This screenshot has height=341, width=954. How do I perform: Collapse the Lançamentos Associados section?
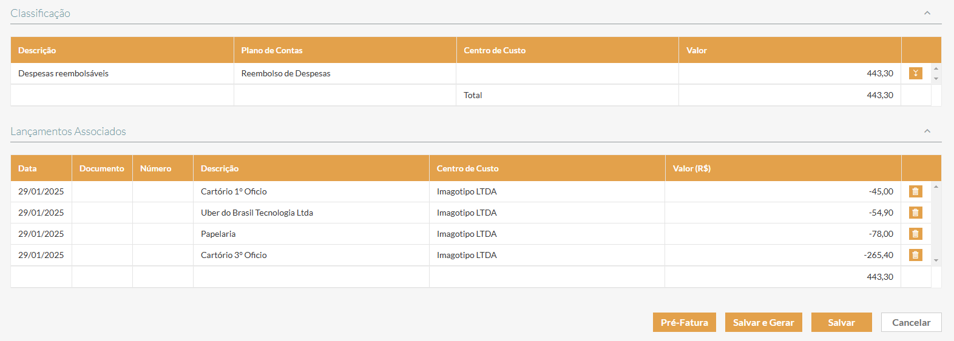click(x=927, y=131)
